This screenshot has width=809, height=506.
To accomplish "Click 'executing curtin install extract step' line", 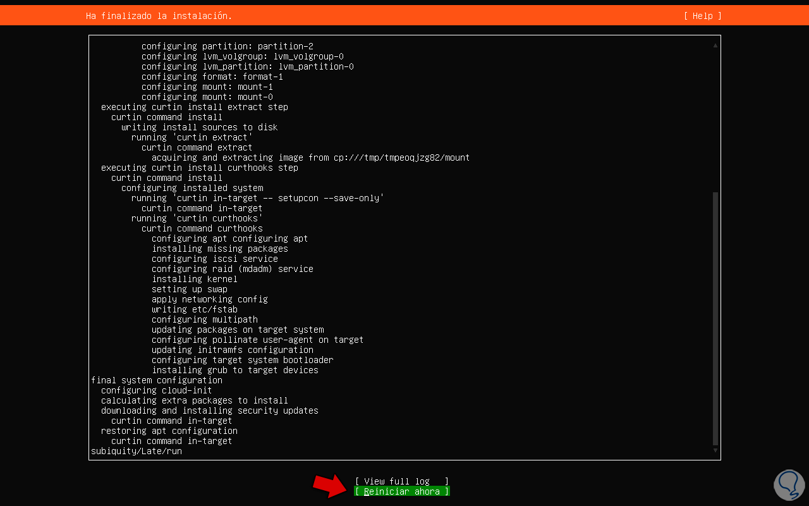I will coord(195,107).
